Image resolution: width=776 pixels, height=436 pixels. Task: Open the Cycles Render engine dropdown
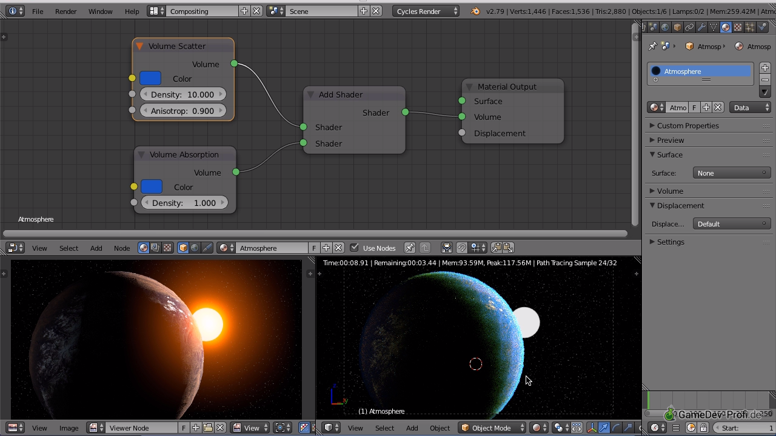(426, 12)
